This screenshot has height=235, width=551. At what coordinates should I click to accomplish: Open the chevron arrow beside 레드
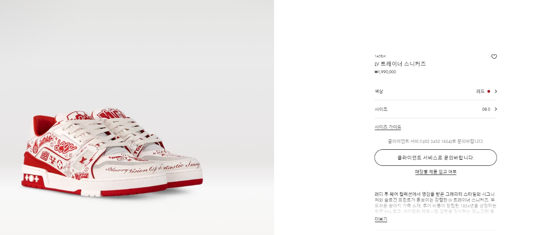click(495, 91)
